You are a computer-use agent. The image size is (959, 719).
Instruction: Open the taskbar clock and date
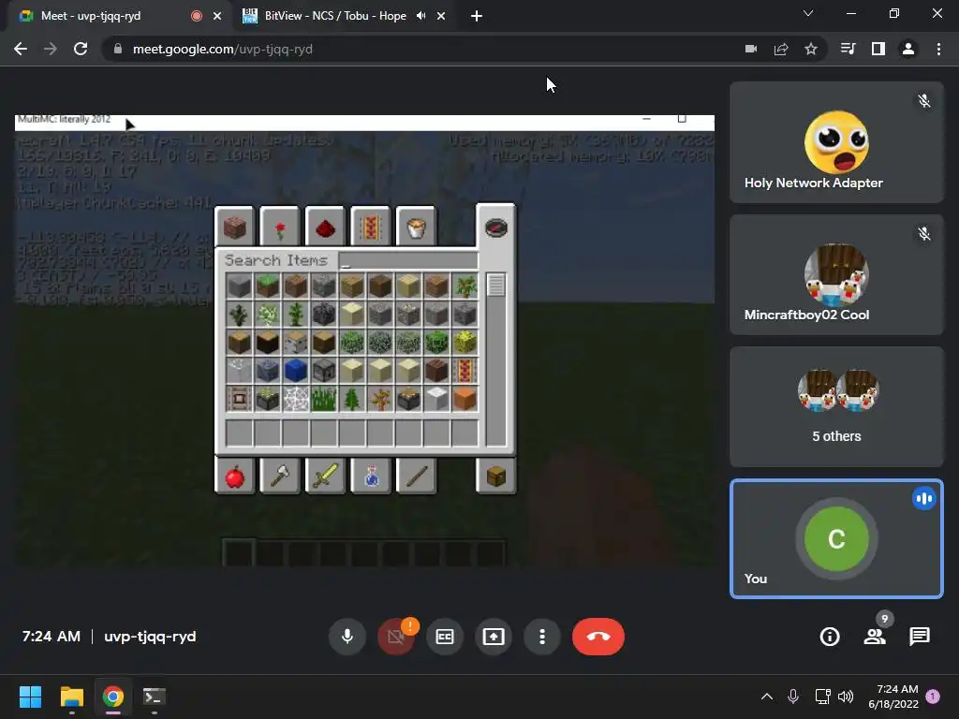coord(893,697)
